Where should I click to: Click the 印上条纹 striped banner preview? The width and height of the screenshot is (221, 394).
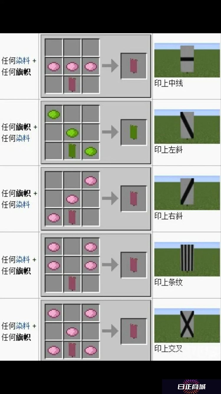click(x=187, y=259)
